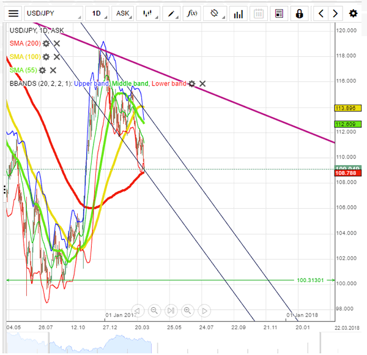The height and width of the screenshot is (355, 367).
Task: Open SMA (55) settings gear
Action: [x=42, y=70]
